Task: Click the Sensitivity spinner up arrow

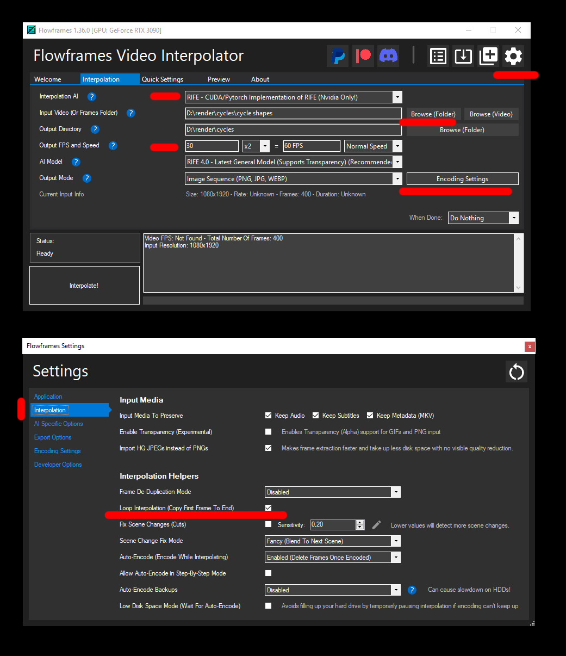Action: 359,522
